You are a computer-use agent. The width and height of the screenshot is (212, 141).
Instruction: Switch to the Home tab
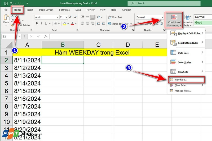tap(17, 10)
